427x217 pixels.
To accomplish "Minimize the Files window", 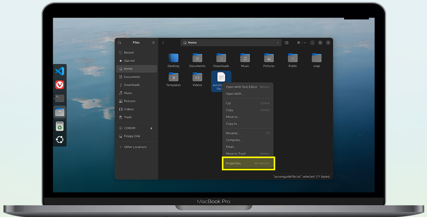I will pos(312,43).
